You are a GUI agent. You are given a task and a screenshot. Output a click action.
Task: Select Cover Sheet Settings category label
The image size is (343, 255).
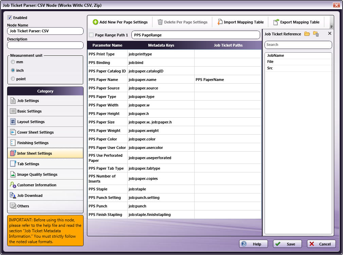[35, 132]
